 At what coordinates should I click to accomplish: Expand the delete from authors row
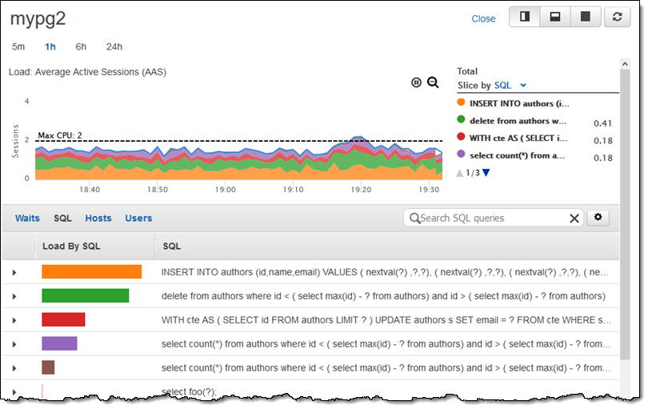click(14, 296)
